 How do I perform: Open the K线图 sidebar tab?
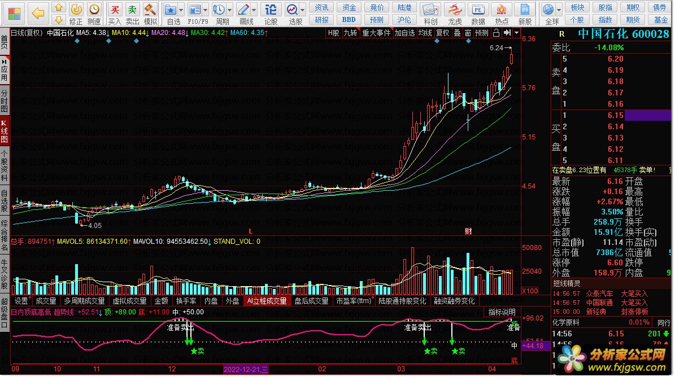5,131
